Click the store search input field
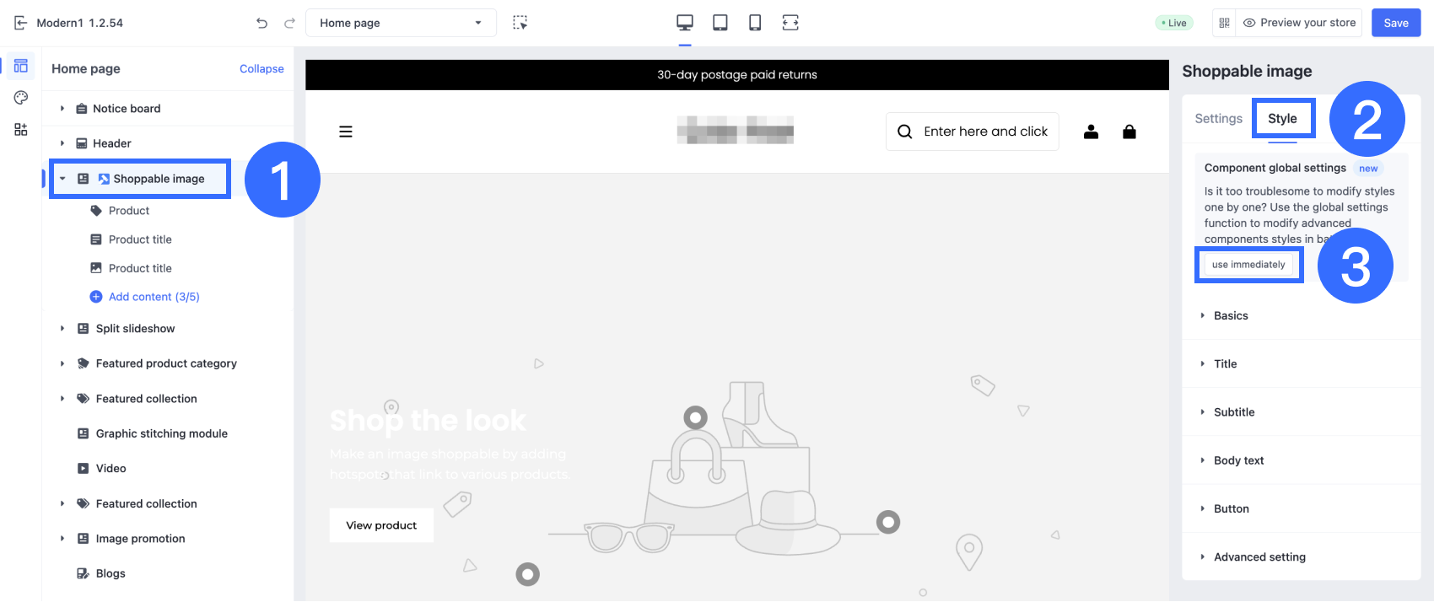This screenshot has width=1434, height=602. (x=973, y=132)
